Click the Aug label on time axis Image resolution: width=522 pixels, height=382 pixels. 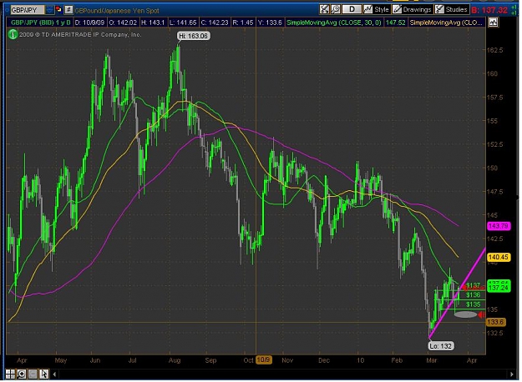tap(175, 360)
